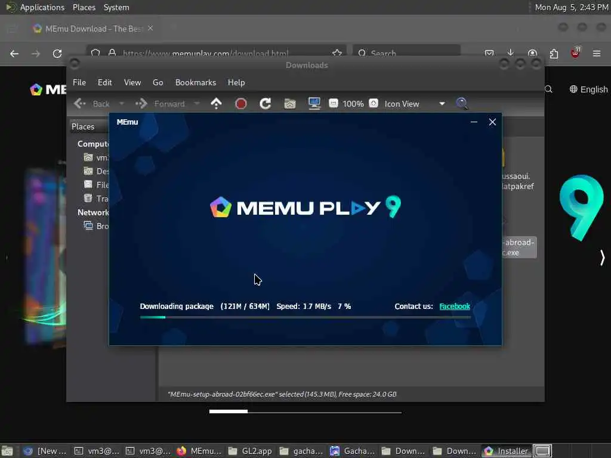The height and width of the screenshot is (458, 611).
Task: Click the show desktop icon in bottom panel
Action: 7,451
